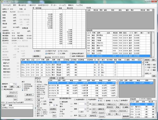Open the 注文訂正タスク menu
The height and width of the screenshot is (120, 158).
coord(43,5)
